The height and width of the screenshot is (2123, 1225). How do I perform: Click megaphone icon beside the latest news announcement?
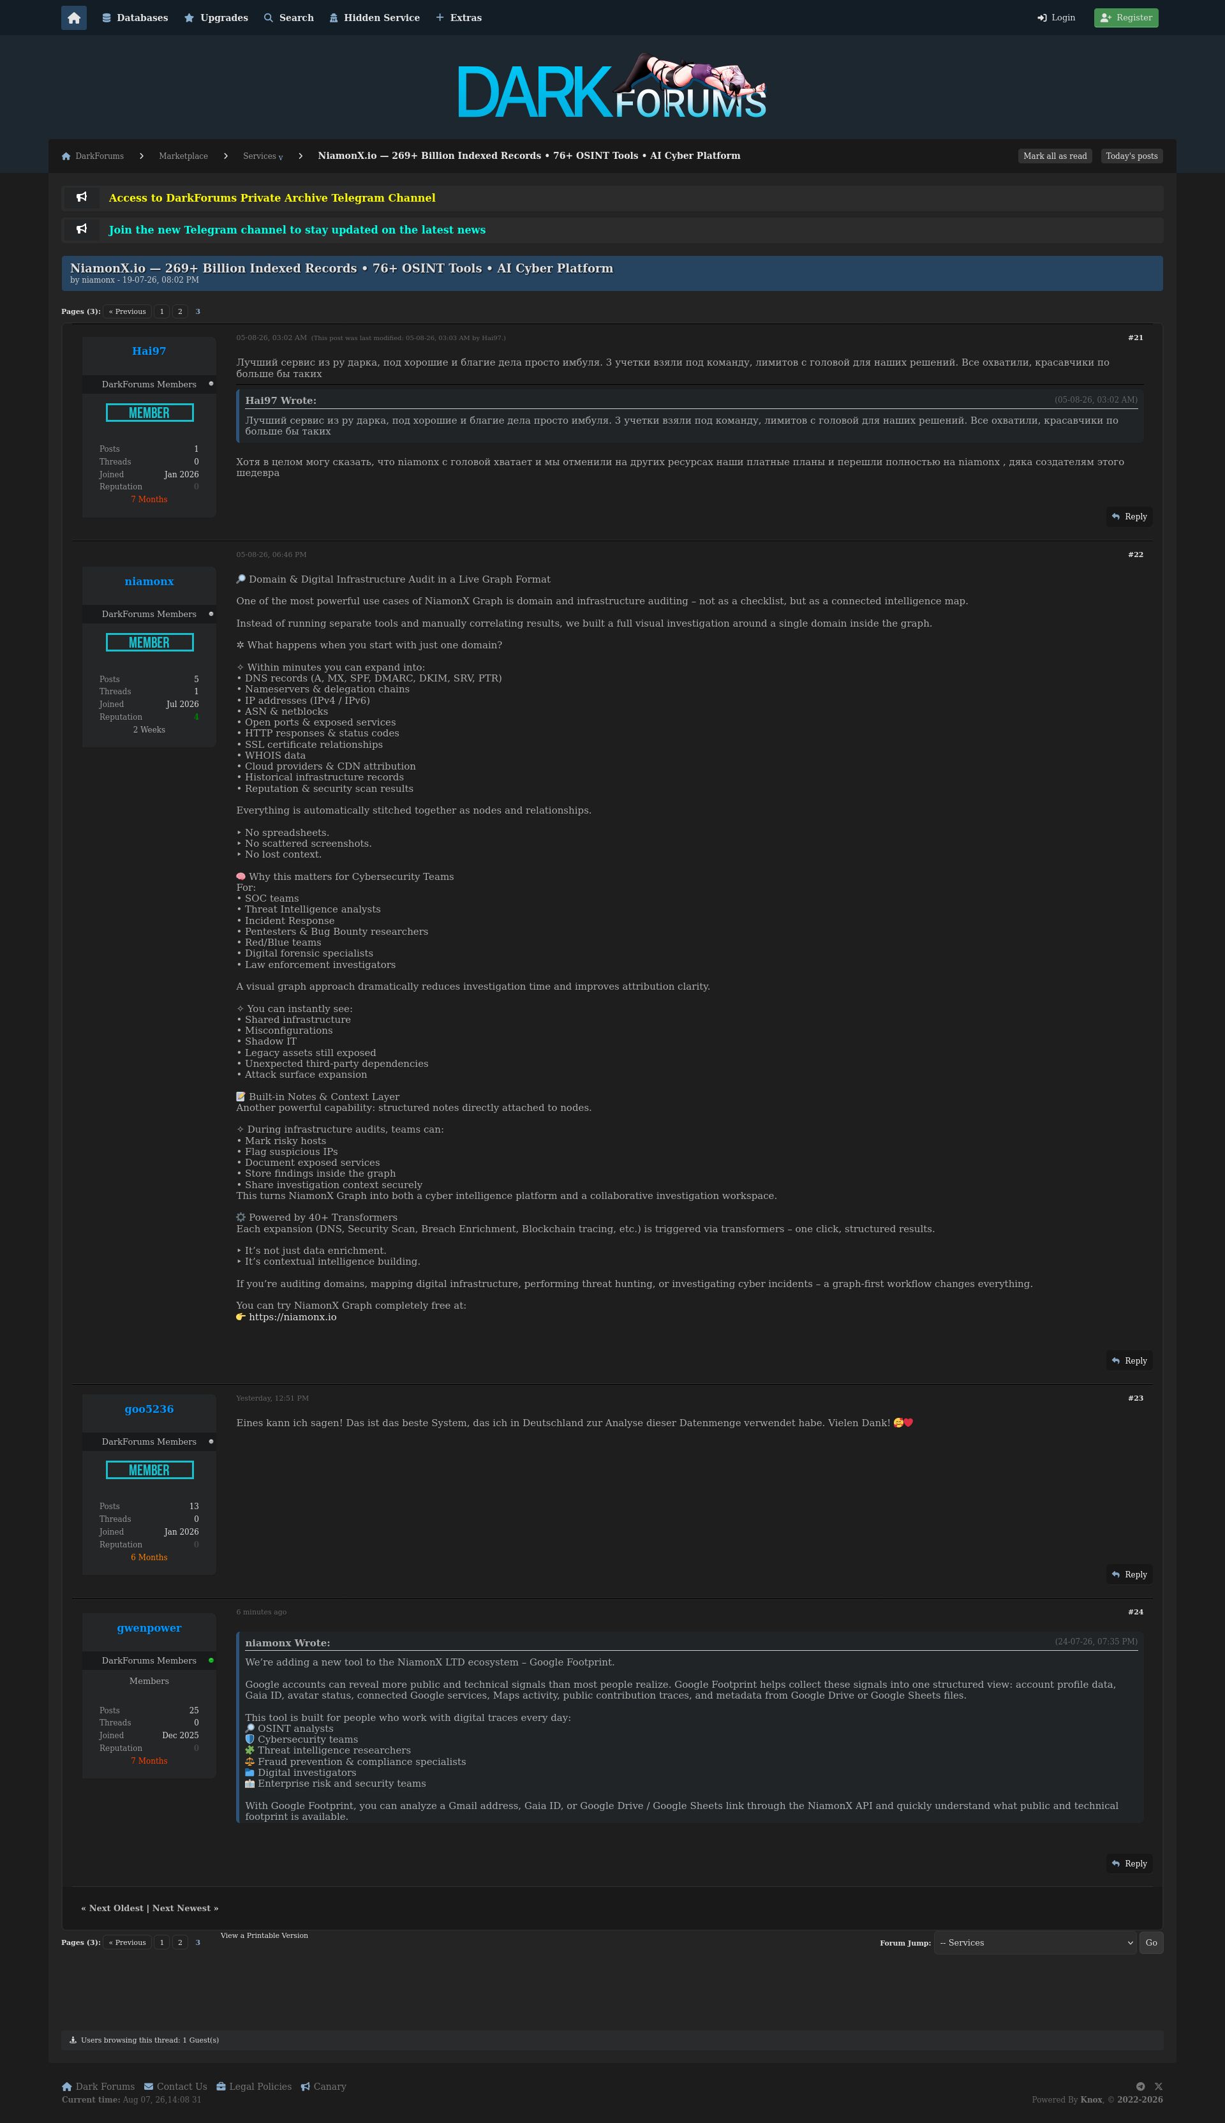coord(82,230)
